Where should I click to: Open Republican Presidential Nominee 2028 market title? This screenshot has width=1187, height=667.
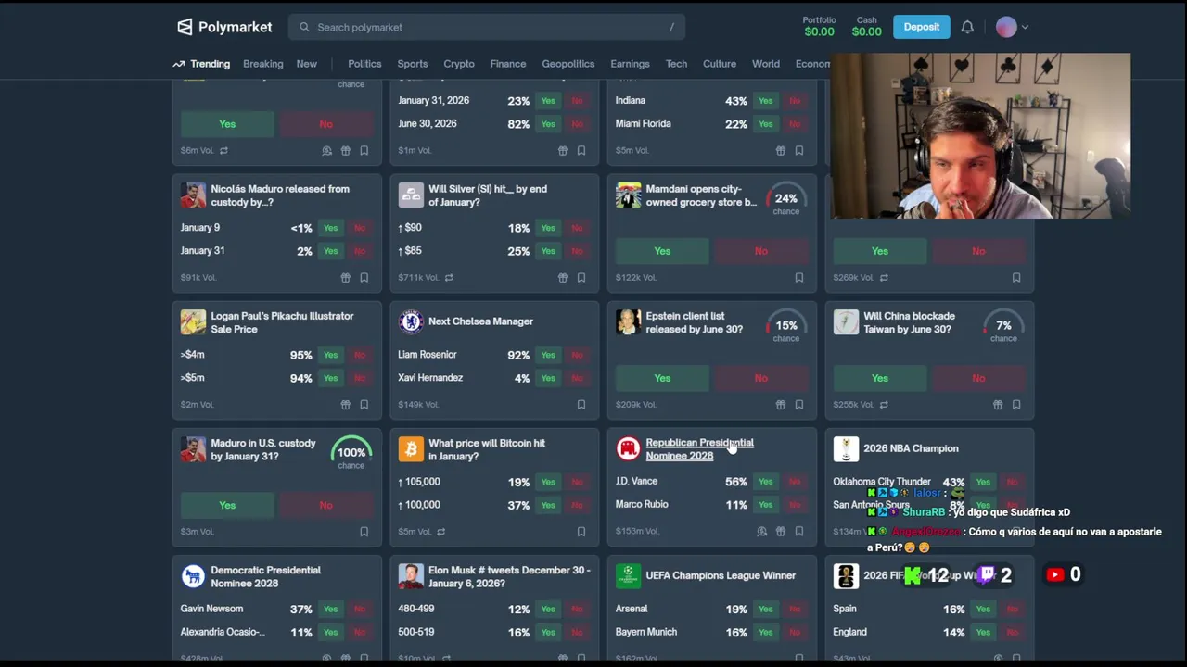coord(699,449)
